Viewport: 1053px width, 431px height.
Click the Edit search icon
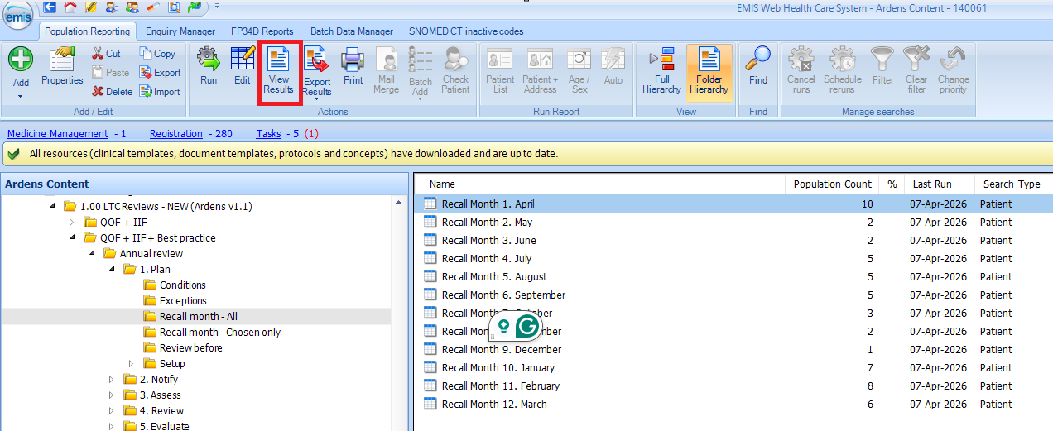click(x=242, y=66)
